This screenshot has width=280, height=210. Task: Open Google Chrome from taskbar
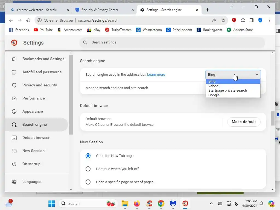coord(161,203)
